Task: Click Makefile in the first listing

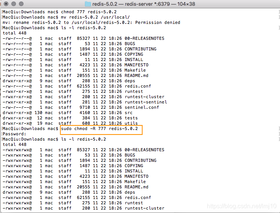Action: (x=135, y=70)
